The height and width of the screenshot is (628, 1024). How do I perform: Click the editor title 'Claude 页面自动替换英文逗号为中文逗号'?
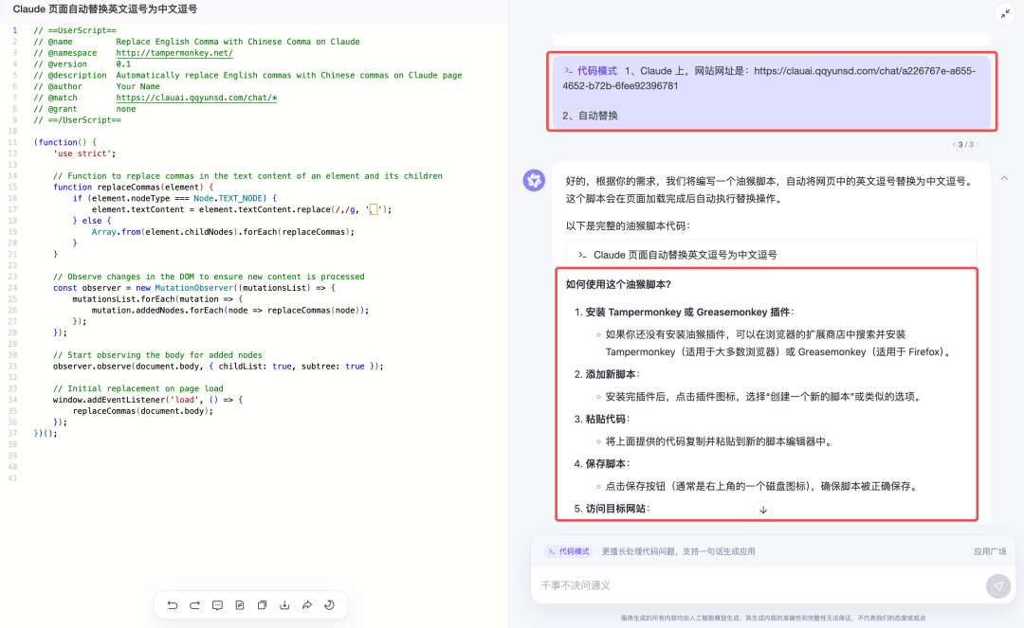[105, 9]
